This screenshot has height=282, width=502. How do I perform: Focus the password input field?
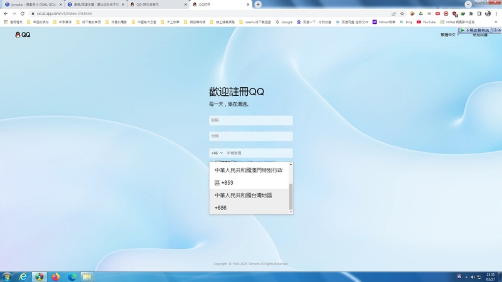pyautogui.click(x=250, y=136)
